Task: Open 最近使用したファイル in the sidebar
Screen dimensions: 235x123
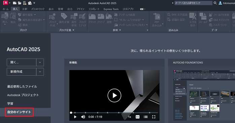Action: [22, 87]
